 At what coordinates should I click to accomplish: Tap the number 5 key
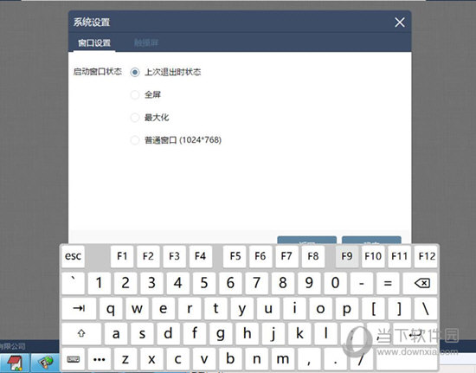204,283
